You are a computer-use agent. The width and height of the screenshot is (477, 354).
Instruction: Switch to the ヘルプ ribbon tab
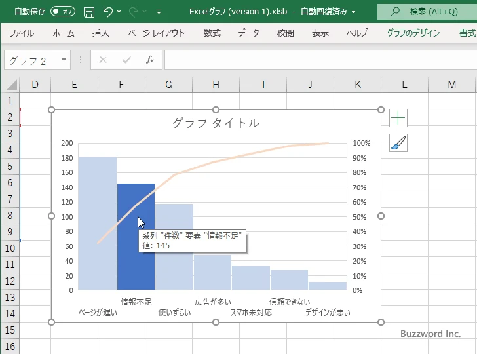pos(357,33)
